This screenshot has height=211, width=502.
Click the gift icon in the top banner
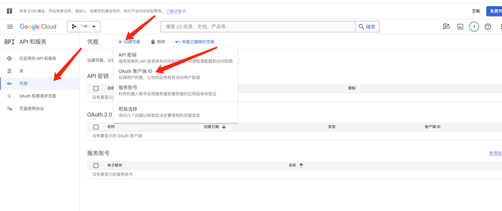coord(9,11)
